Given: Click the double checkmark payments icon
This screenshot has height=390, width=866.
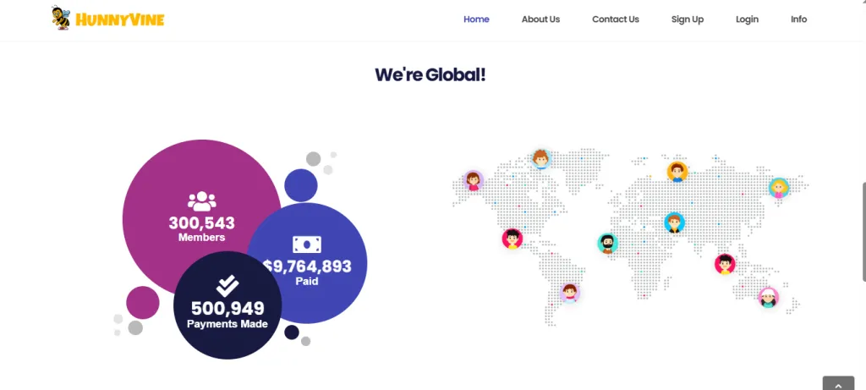Looking at the screenshot, I should pyautogui.click(x=227, y=285).
